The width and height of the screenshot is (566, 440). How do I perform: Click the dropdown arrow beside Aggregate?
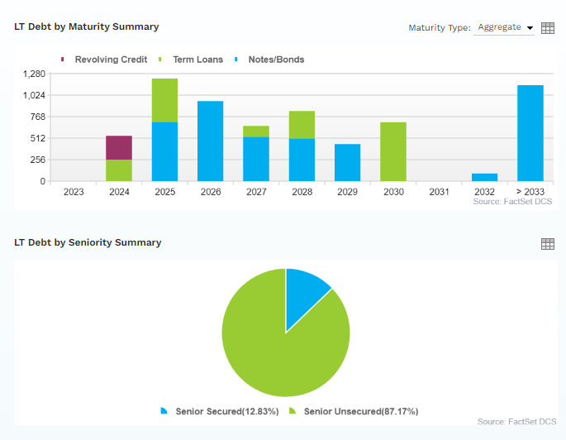tap(530, 28)
